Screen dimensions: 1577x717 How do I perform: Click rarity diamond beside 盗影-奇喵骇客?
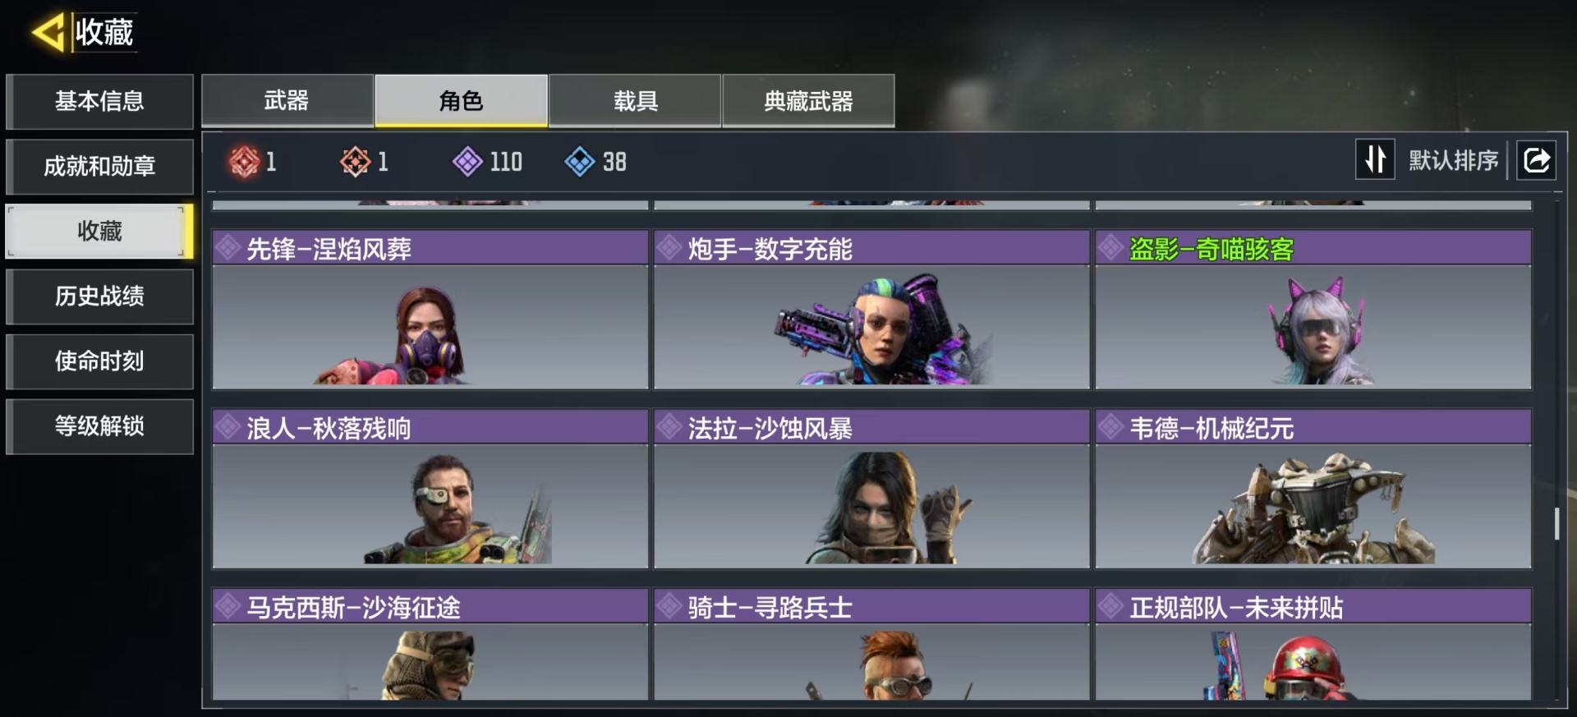pyautogui.click(x=1110, y=247)
